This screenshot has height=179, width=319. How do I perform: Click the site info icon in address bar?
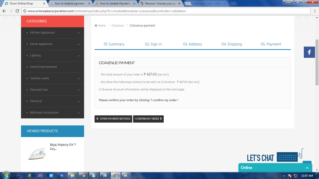tap(25, 11)
